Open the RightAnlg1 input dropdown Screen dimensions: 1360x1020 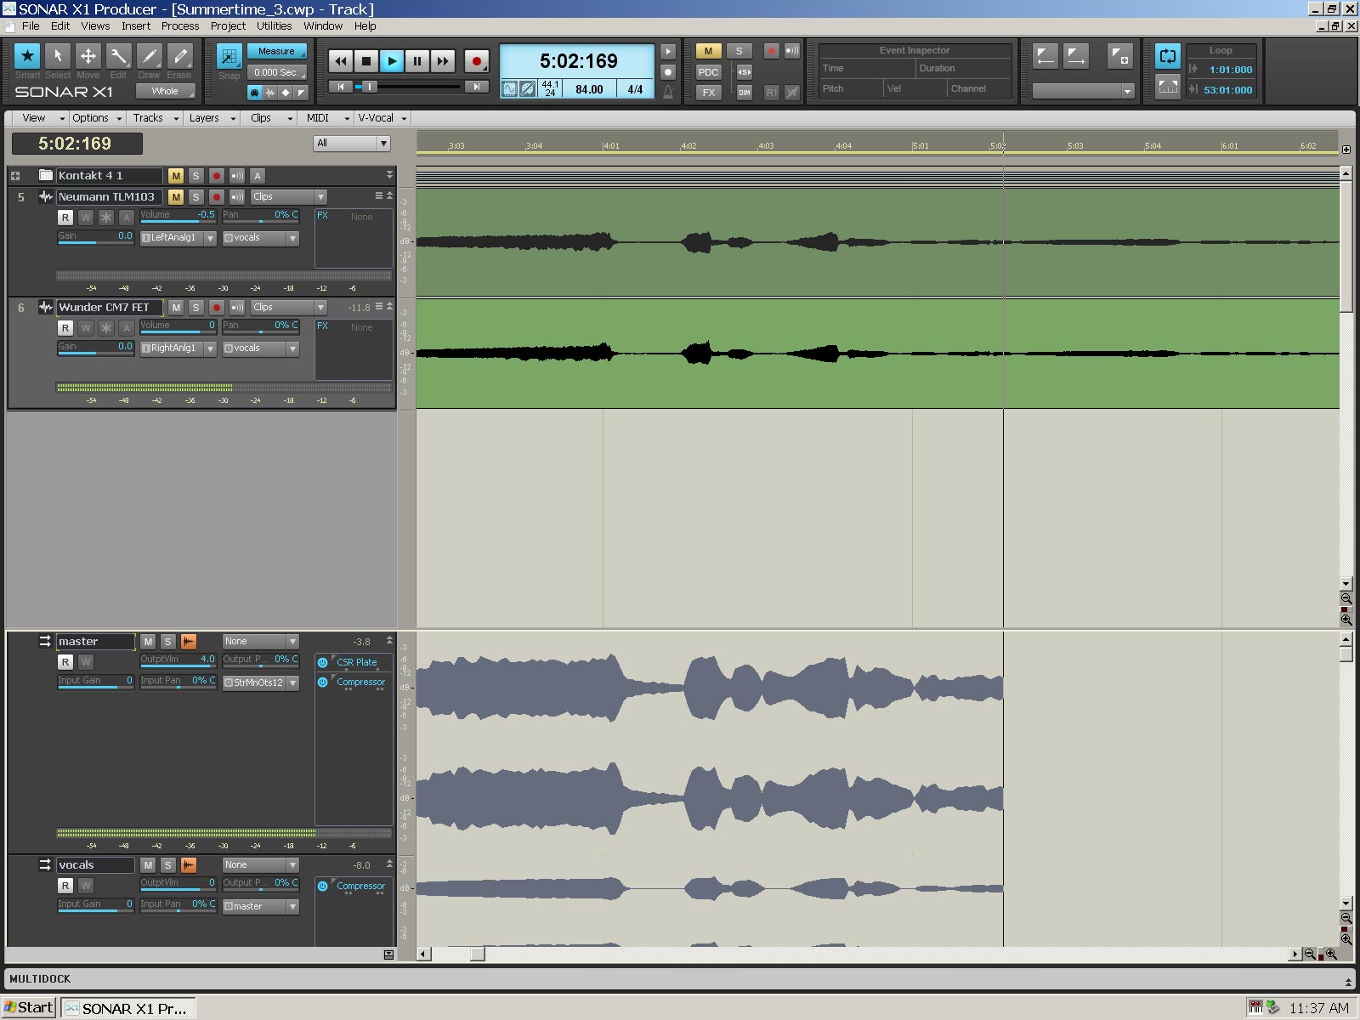pyautogui.click(x=210, y=348)
